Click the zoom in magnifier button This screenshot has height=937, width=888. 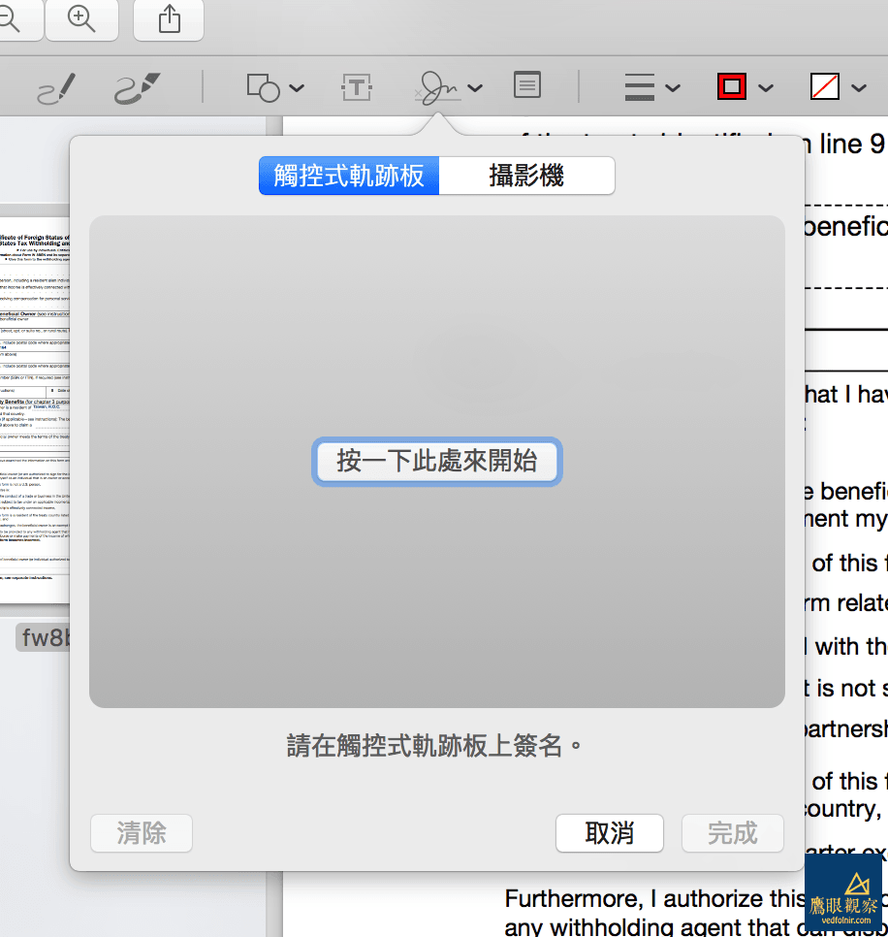tap(81, 19)
